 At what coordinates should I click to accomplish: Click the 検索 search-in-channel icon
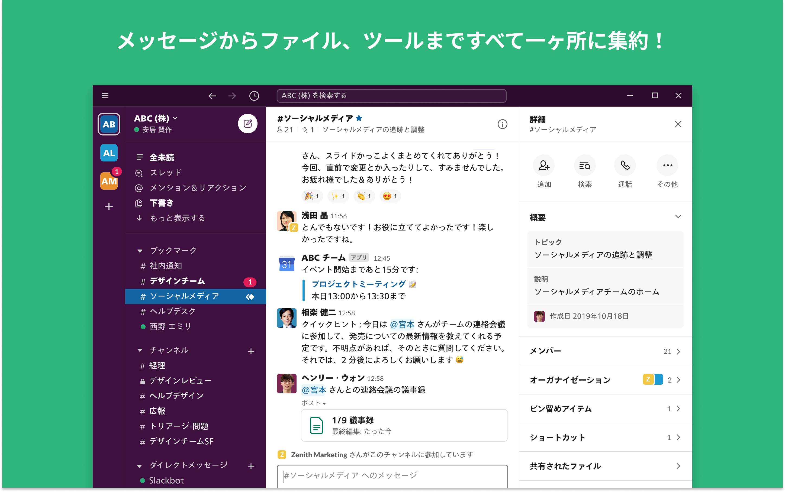[x=584, y=165]
